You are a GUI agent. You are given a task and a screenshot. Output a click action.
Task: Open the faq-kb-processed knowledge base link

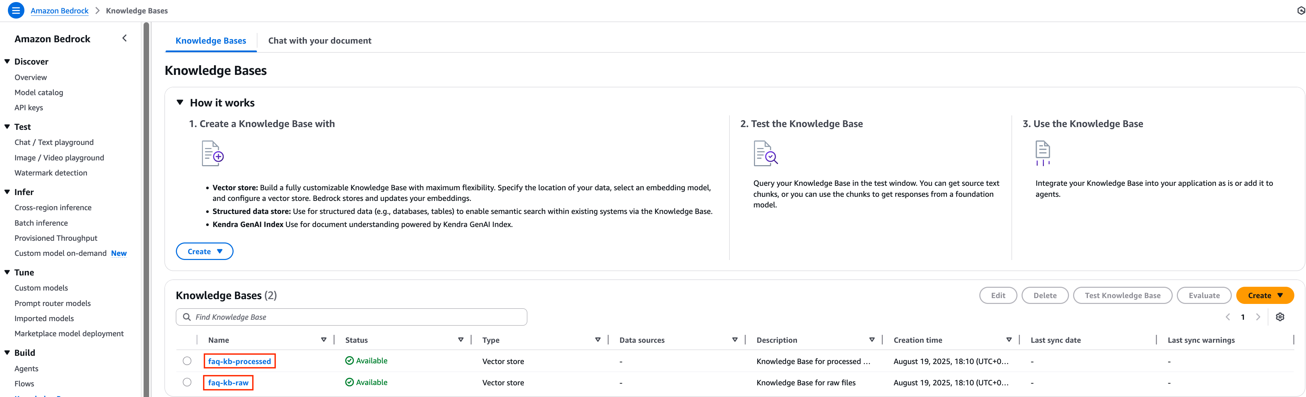tap(239, 361)
